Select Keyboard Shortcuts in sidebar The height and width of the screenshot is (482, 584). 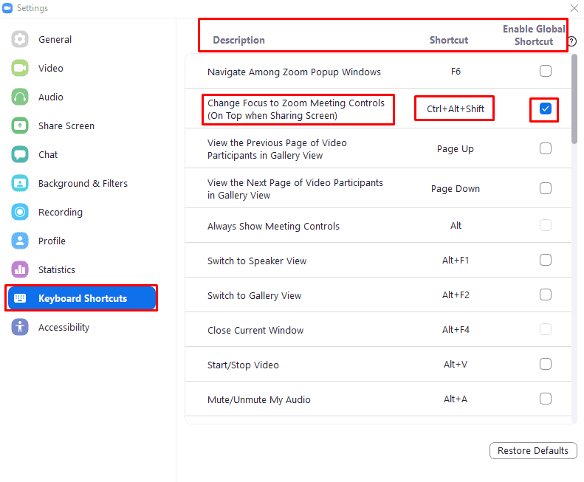click(81, 298)
